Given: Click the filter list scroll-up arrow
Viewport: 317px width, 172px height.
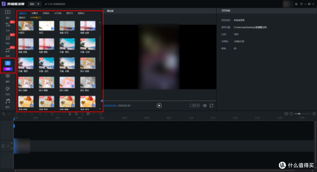Looking at the screenshot, I should [x=100, y=22].
